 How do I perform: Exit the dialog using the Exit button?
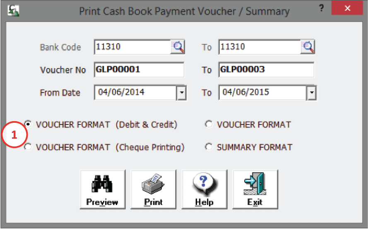pyautogui.click(x=255, y=189)
